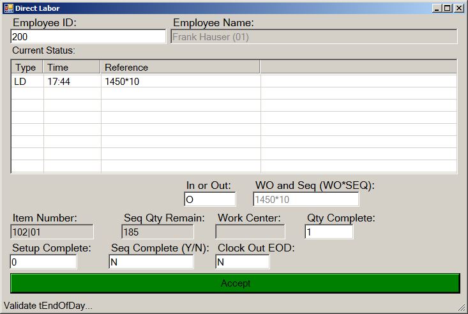Click the Work Center field

point(250,232)
